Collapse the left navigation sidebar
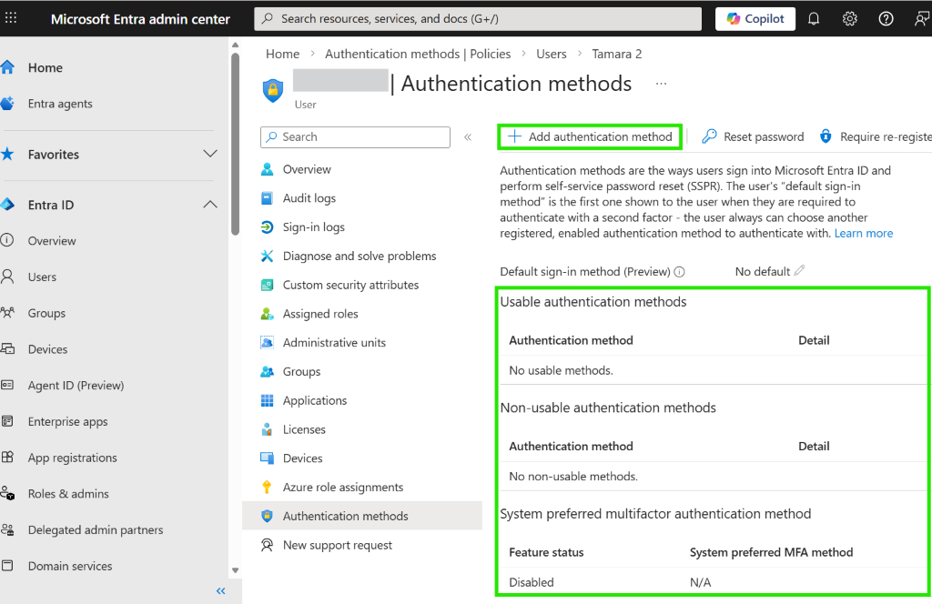 click(221, 591)
